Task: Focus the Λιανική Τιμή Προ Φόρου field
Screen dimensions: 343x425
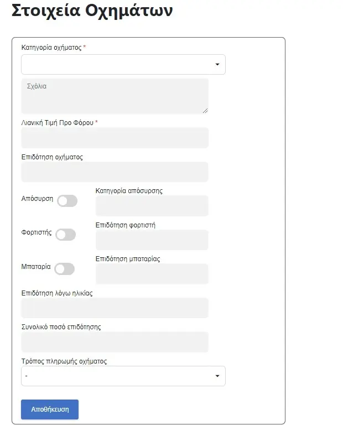Action: click(115, 138)
